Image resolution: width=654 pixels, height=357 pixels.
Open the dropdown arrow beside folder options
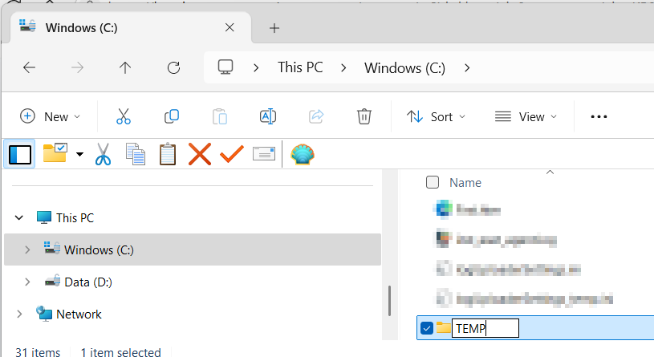pos(79,154)
